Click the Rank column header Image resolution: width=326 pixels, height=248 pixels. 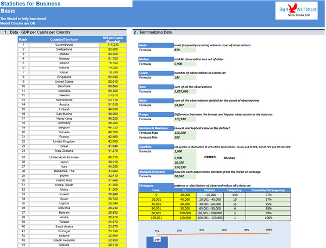click(23, 39)
